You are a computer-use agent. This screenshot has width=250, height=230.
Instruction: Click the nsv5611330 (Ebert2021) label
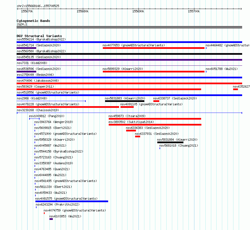tap(53, 187)
